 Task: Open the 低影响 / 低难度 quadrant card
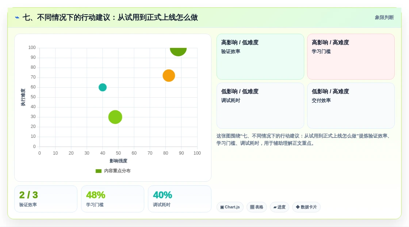coord(260,106)
